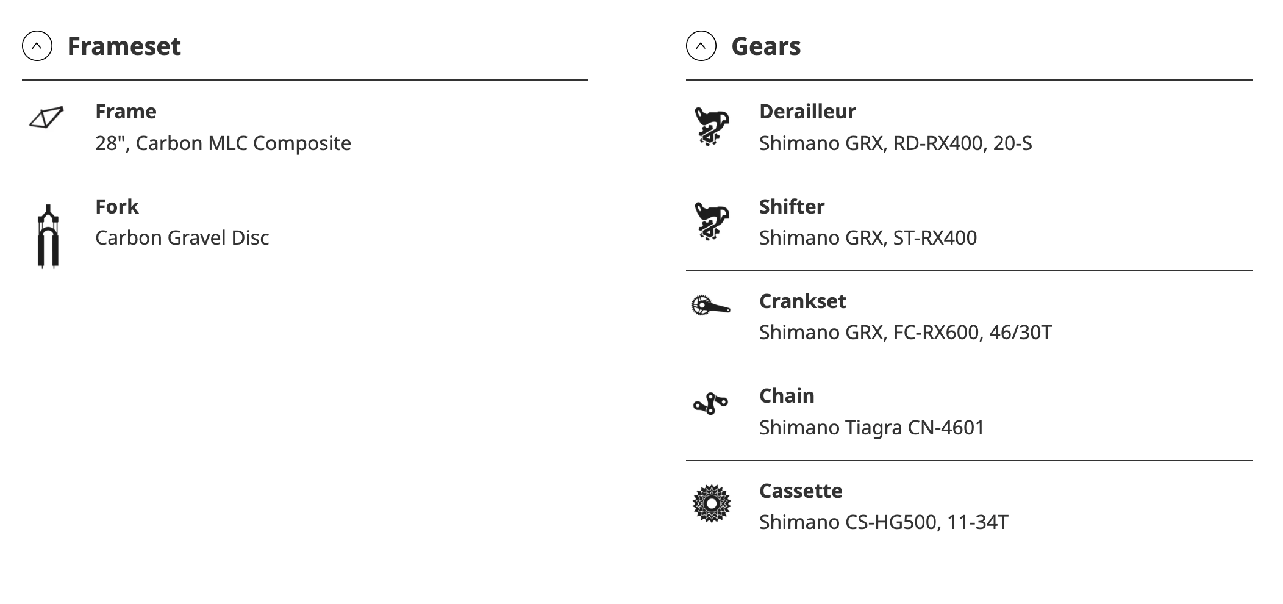The height and width of the screenshot is (604, 1283).
Task: Select the Carbon MLC Composite text
Action: click(223, 143)
